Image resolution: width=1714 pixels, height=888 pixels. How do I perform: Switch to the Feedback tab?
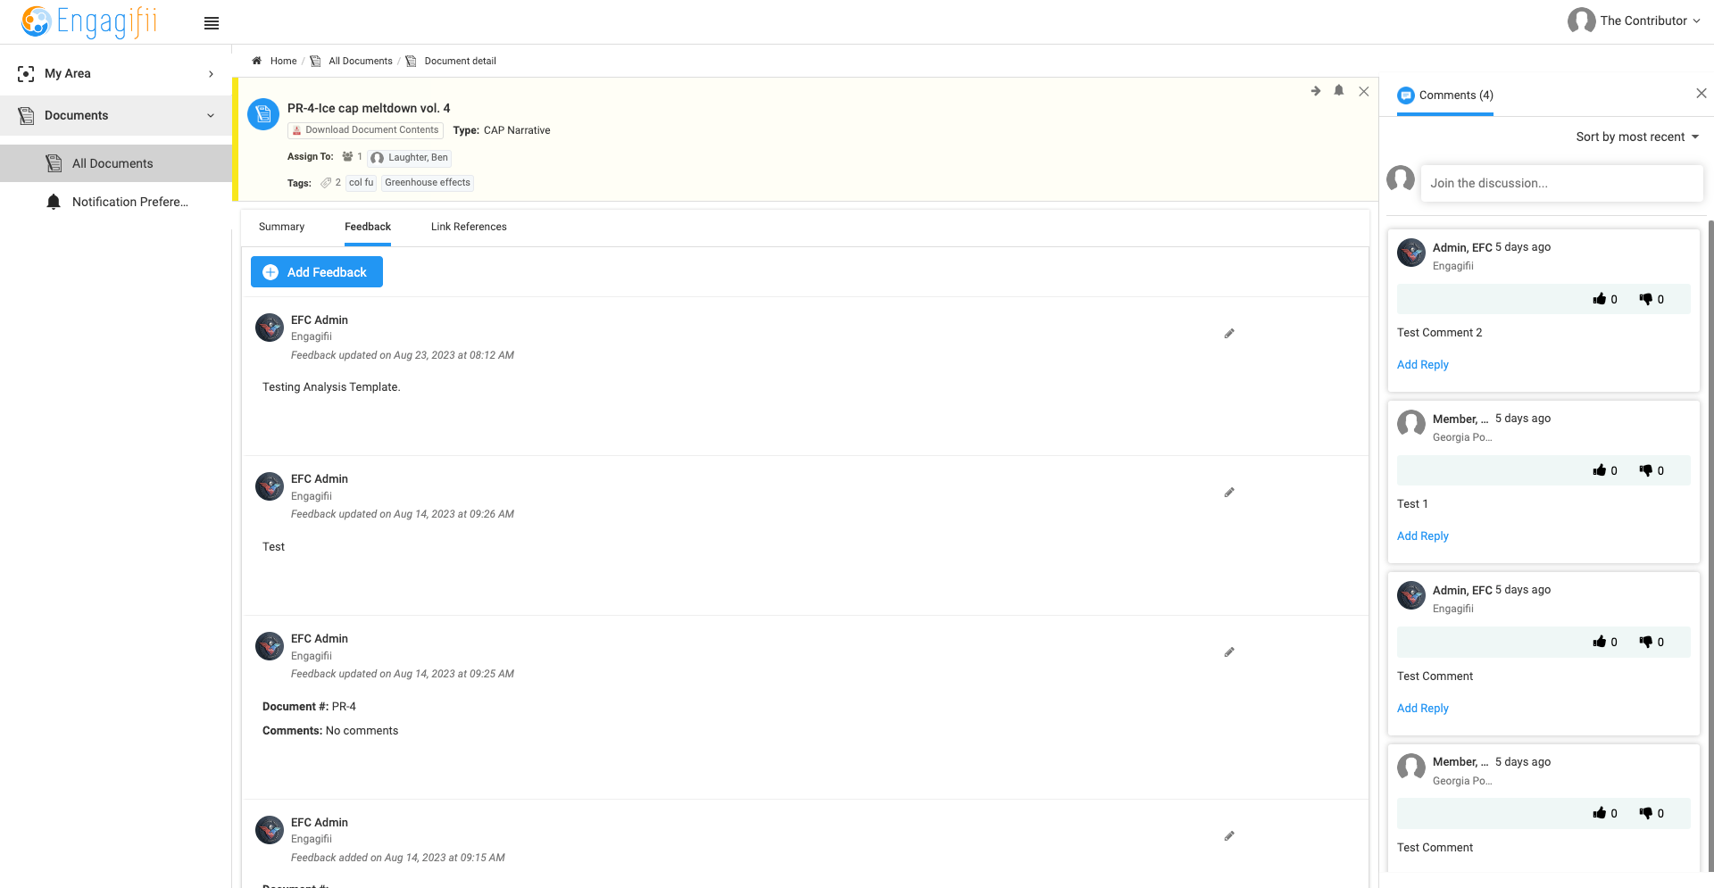tap(368, 227)
